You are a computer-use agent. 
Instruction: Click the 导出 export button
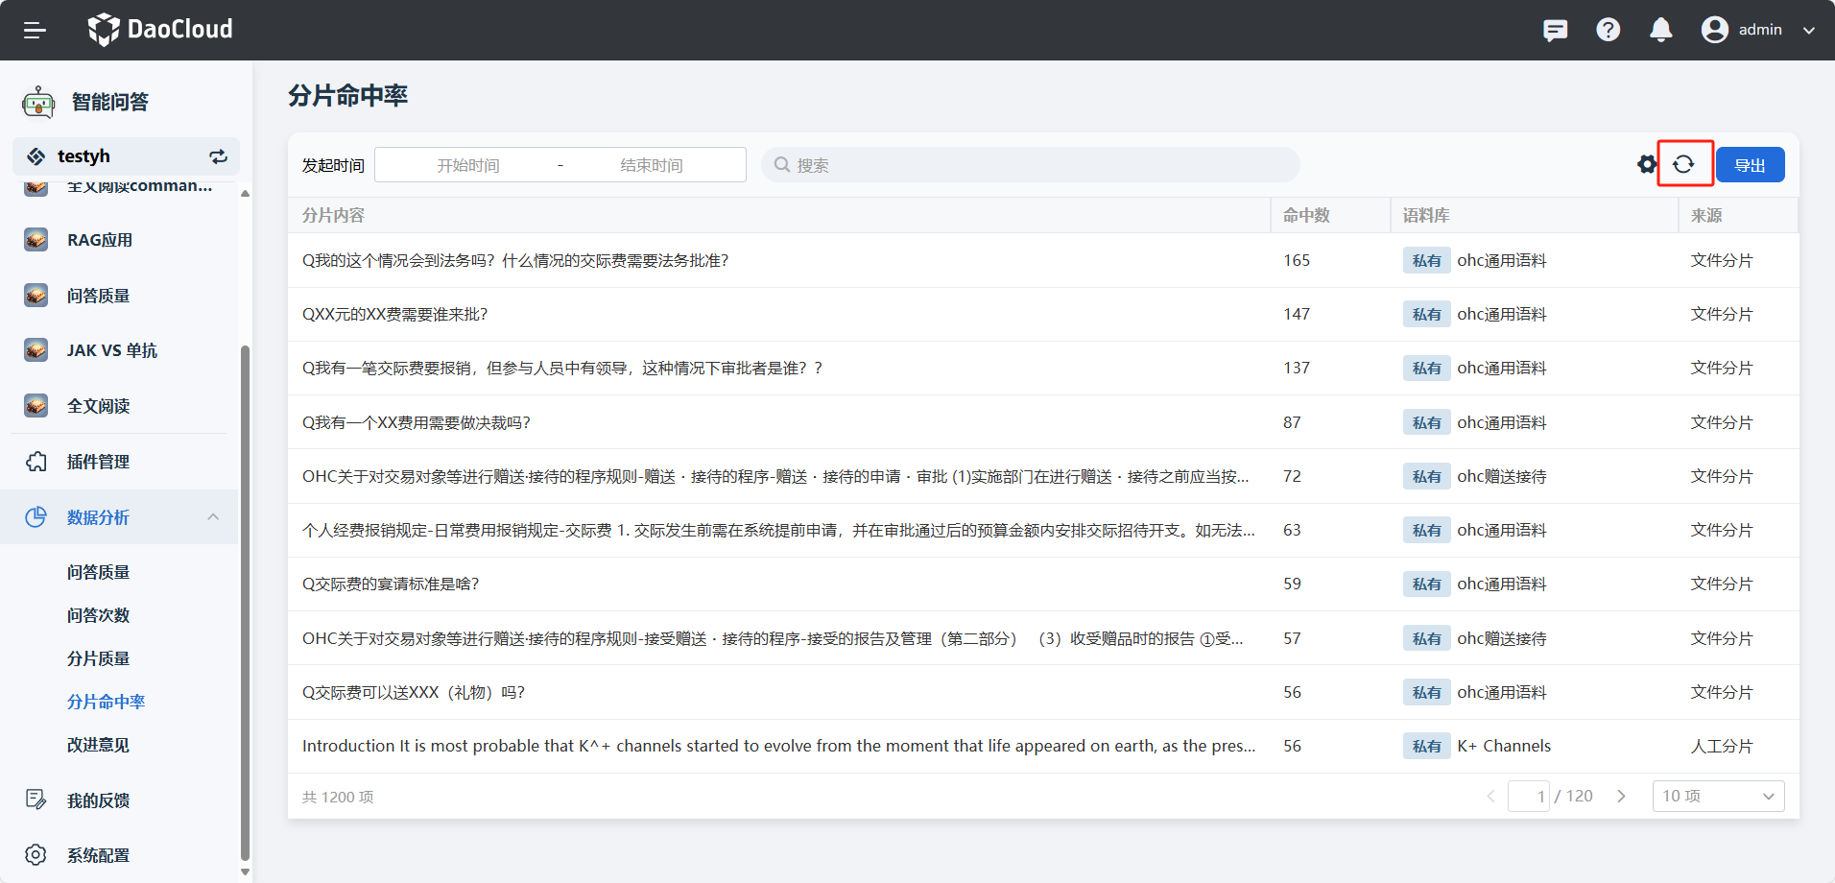tap(1750, 165)
